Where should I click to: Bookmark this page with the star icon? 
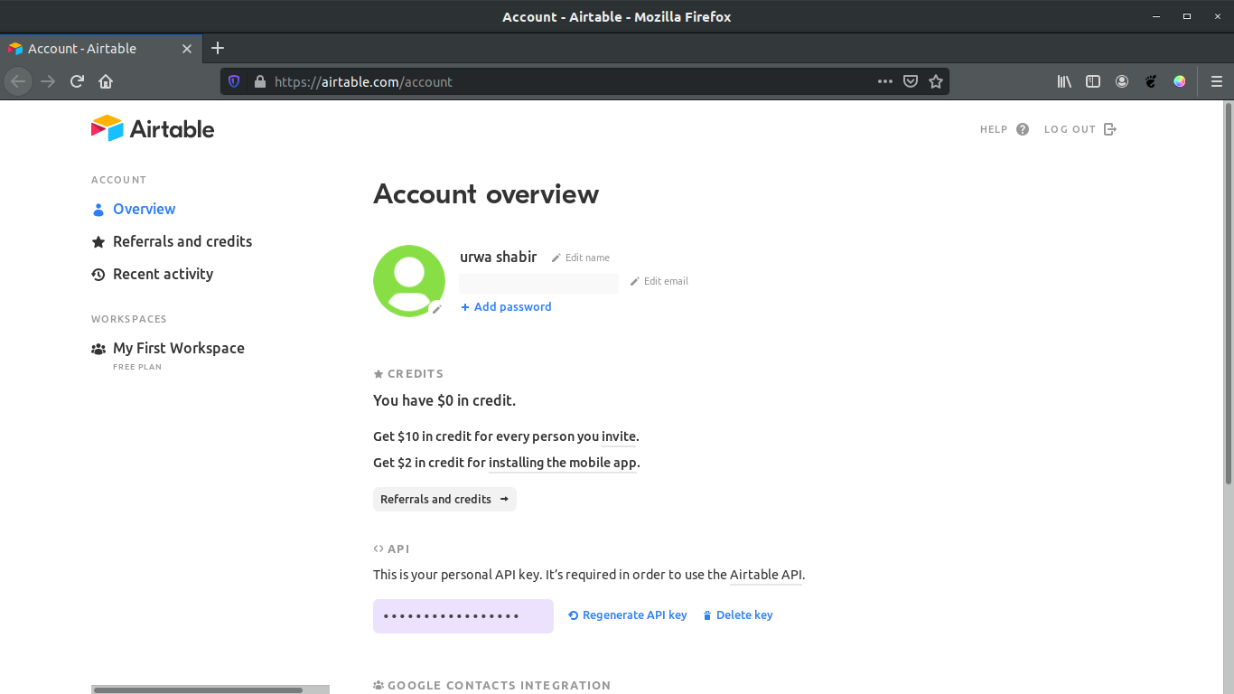[936, 81]
